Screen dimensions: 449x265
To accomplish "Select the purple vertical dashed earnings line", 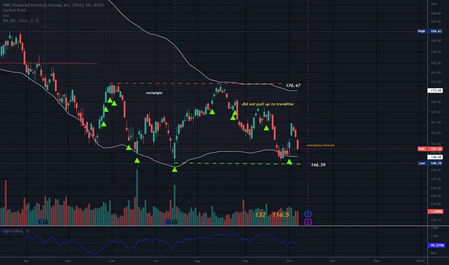I will click(x=308, y=105).
